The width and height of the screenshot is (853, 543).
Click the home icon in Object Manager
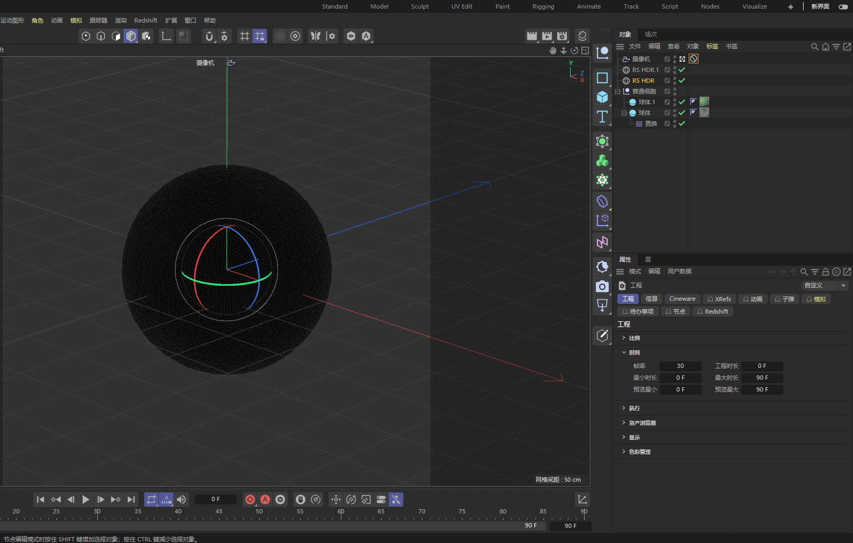(826, 47)
